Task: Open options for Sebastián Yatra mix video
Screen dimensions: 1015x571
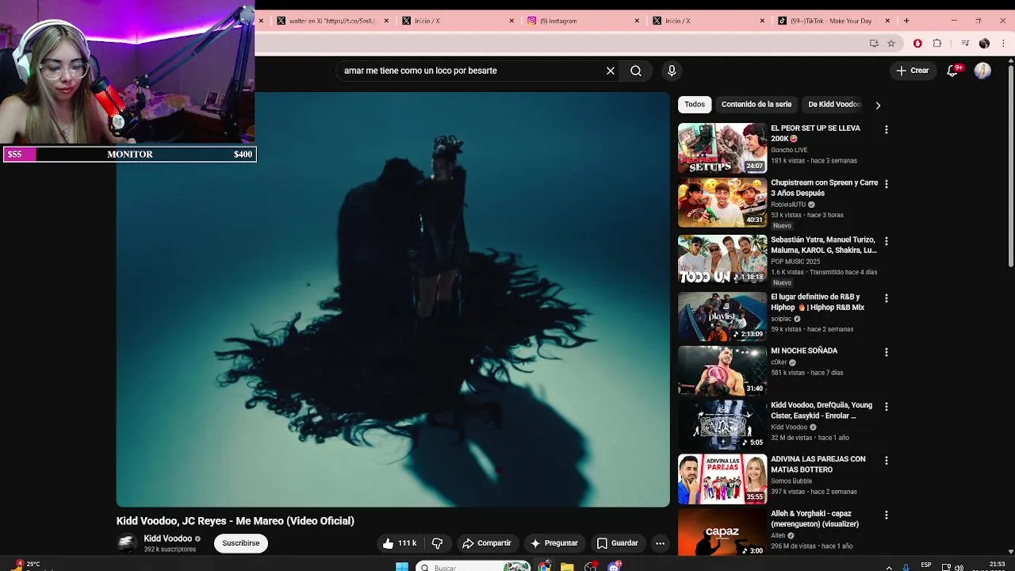Action: point(887,241)
